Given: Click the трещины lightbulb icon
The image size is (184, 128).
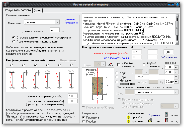Looking at the screenshot, I should click(x=129, y=121).
